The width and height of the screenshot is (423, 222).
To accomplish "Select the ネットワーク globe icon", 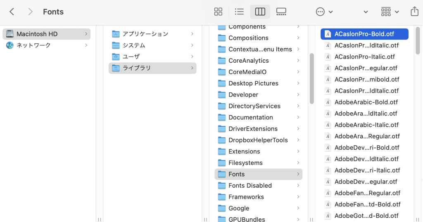I will tap(10, 45).
